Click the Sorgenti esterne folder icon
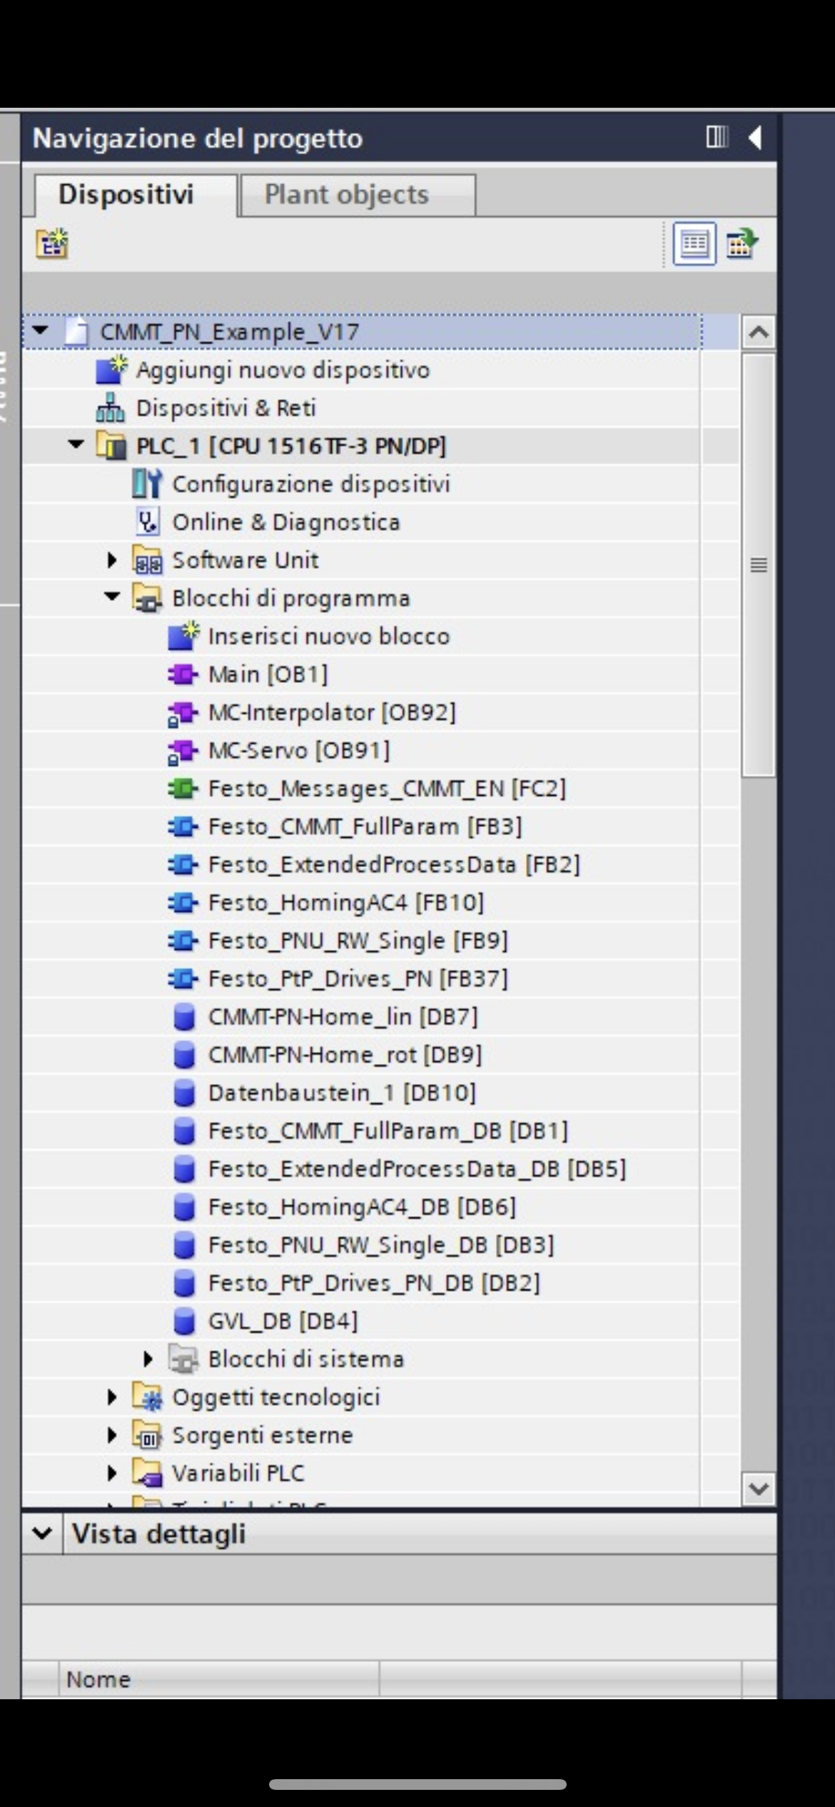 (148, 1434)
